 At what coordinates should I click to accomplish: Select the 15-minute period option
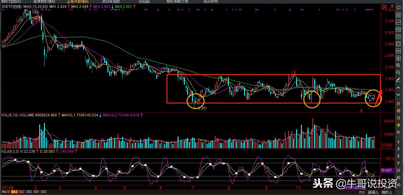click(398, 170)
